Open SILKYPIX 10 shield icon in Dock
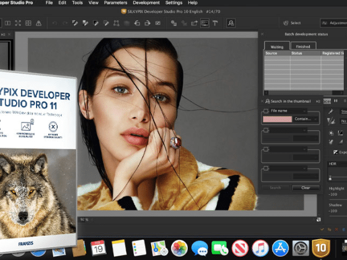Screen dimensions: 347x260 (321, 248)
